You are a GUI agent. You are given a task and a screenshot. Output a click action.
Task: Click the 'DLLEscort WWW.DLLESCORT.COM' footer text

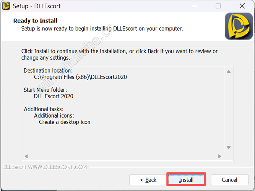(45, 167)
